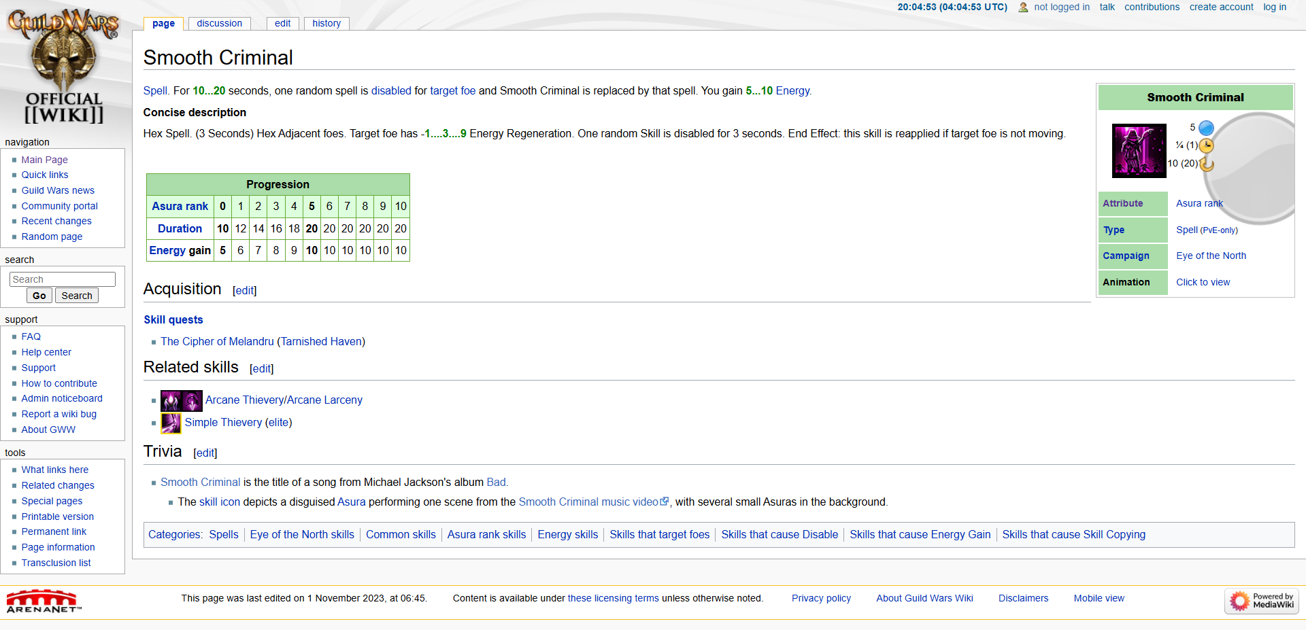This screenshot has height=630, width=1306.
Task: Open Duration link in Progression table
Action: click(180, 228)
